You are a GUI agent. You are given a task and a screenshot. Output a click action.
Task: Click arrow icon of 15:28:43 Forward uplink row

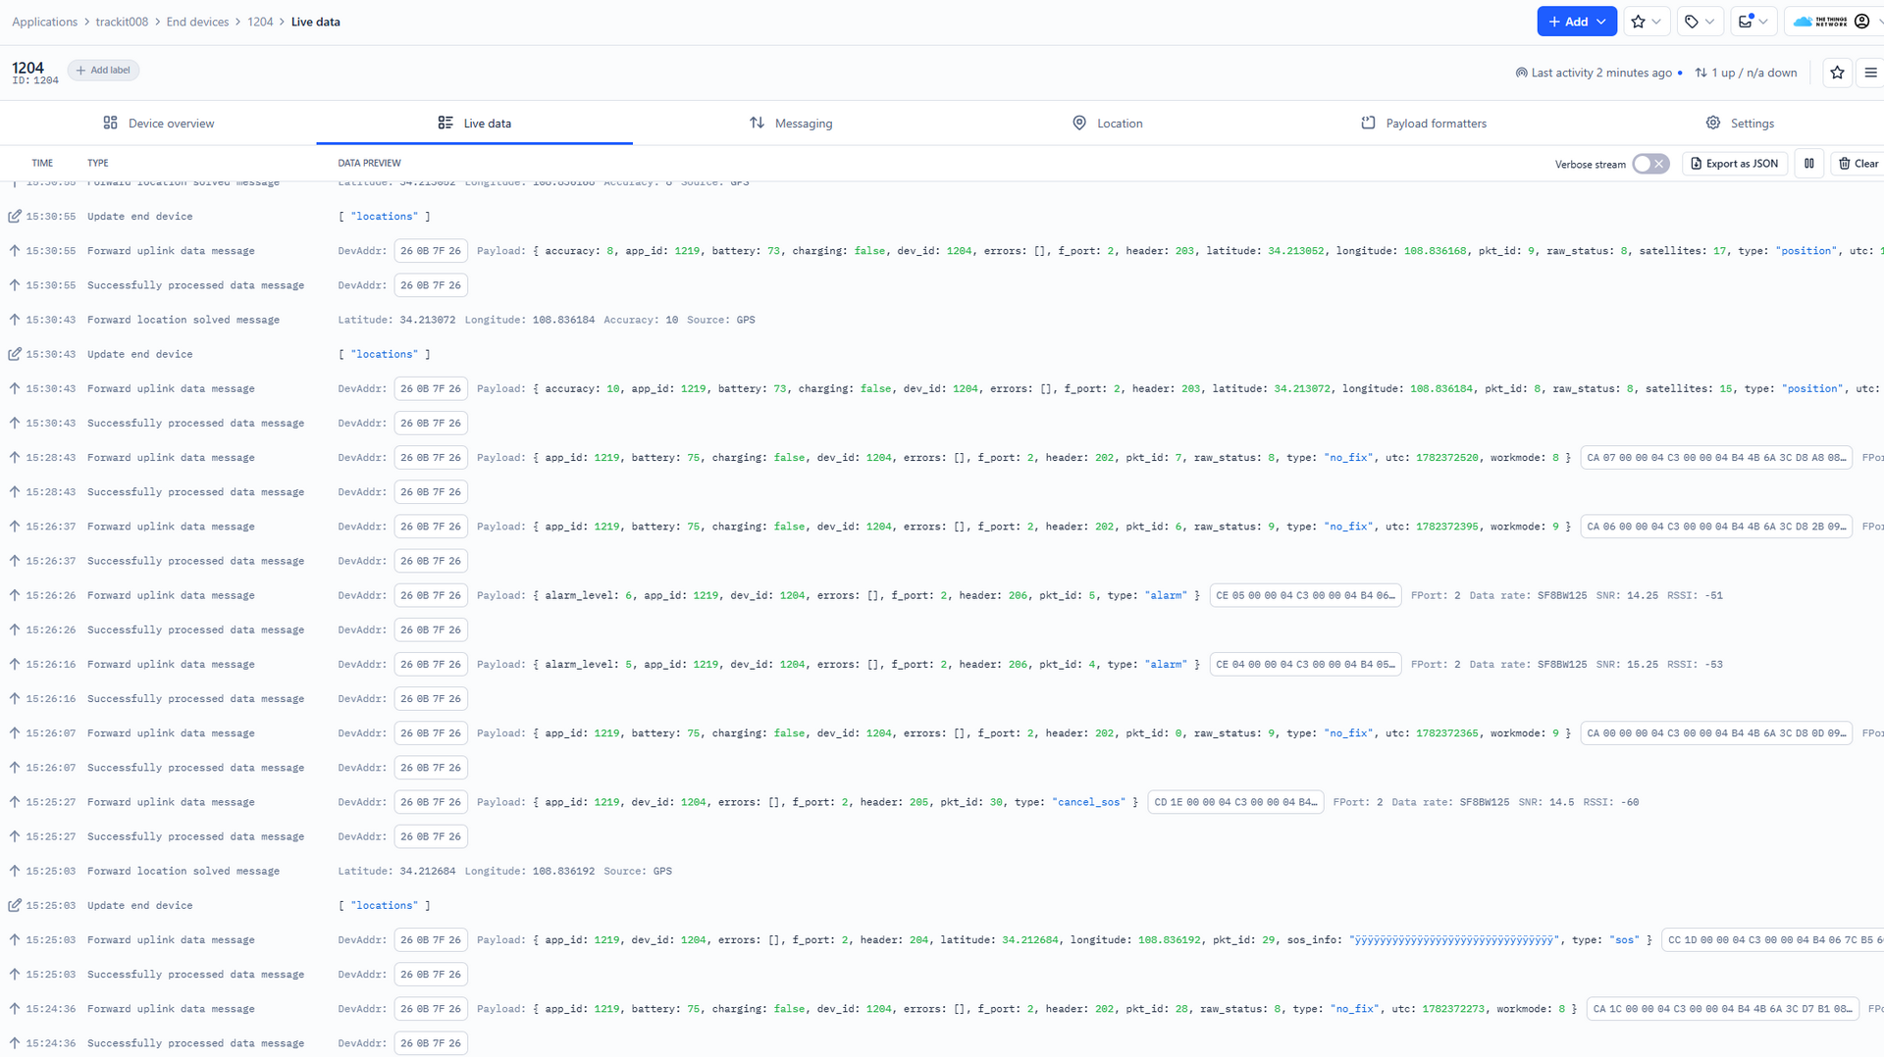pos(15,458)
